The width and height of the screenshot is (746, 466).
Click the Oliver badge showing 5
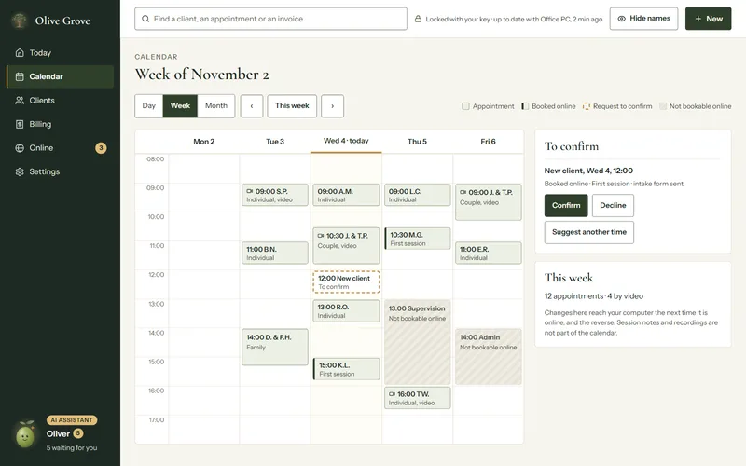[x=78, y=433]
